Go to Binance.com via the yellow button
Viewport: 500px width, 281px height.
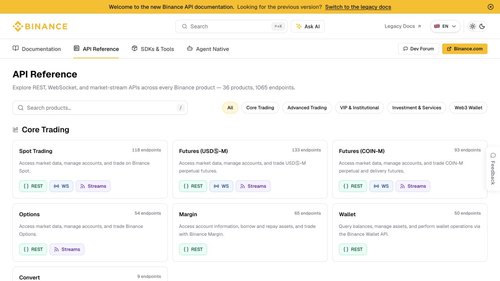pyautogui.click(x=465, y=49)
